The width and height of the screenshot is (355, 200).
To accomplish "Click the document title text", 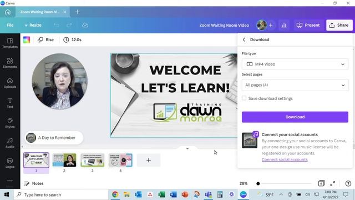I will tap(224, 25).
